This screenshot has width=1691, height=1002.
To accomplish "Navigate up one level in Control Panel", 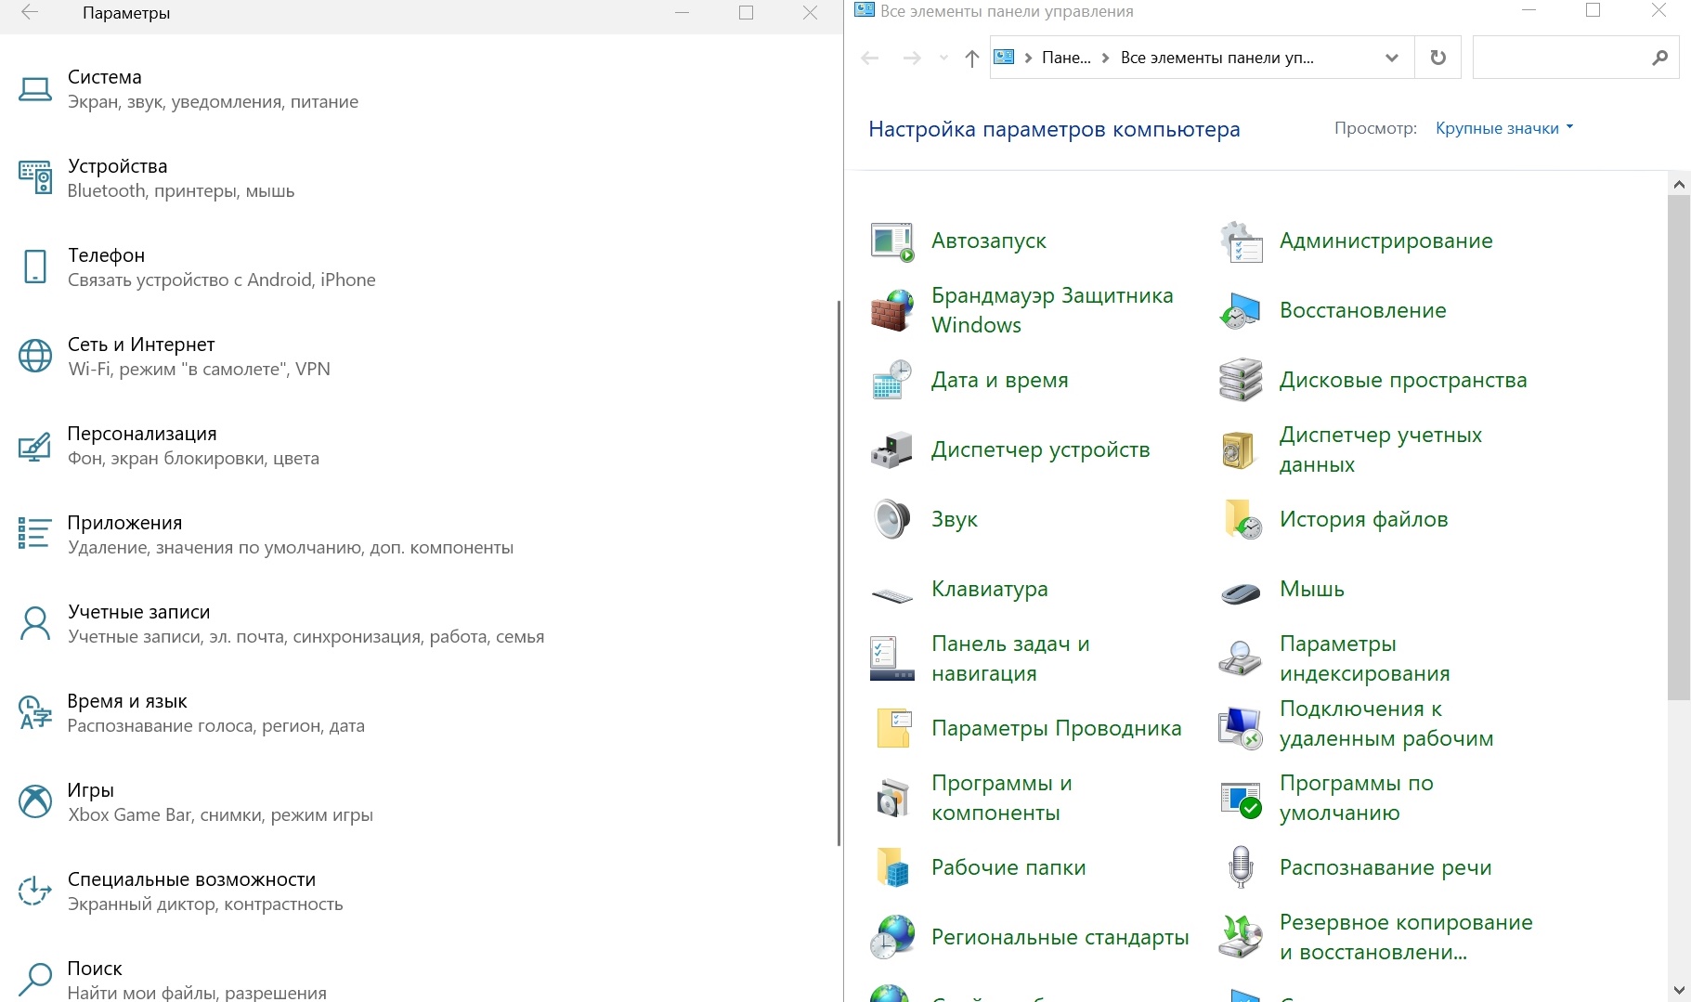I will [x=971, y=59].
